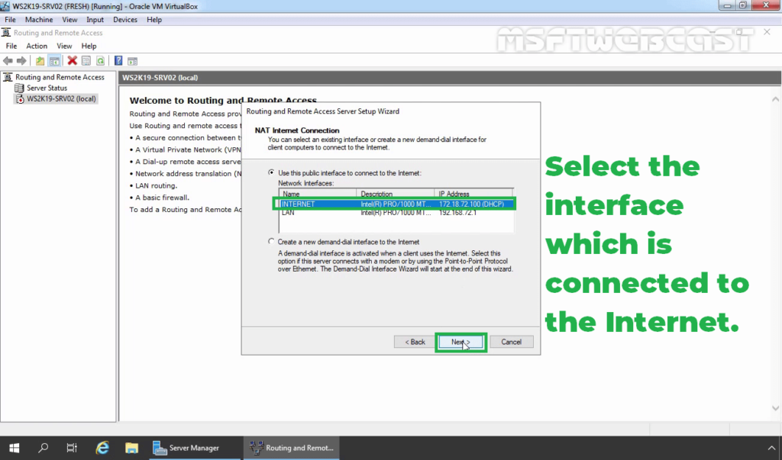
Task: Click the Forward arrow in MMC toolbar
Action: pos(21,61)
